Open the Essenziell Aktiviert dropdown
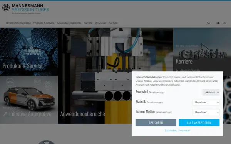The image size is (231, 144). click(x=211, y=93)
